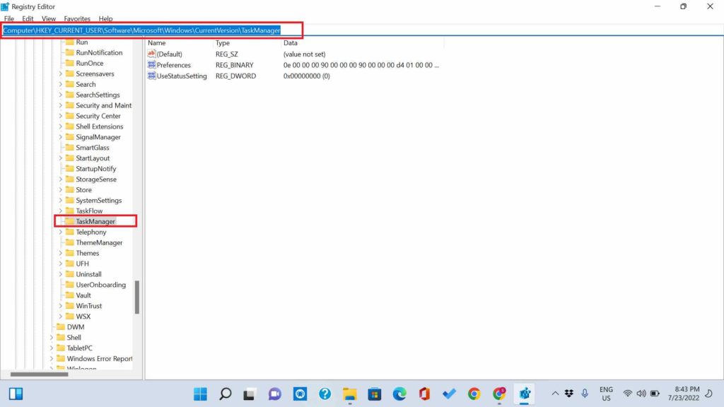Select the Preferences binary value icon
The image size is (724, 407).
click(x=151, y=65)
